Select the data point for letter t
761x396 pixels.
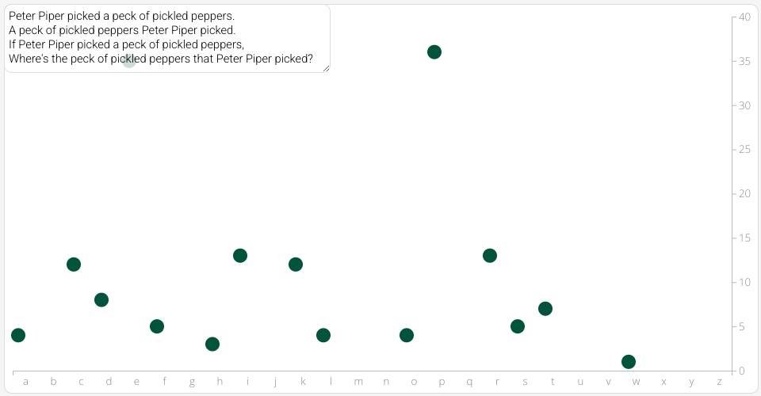click(x=545, y=308)
